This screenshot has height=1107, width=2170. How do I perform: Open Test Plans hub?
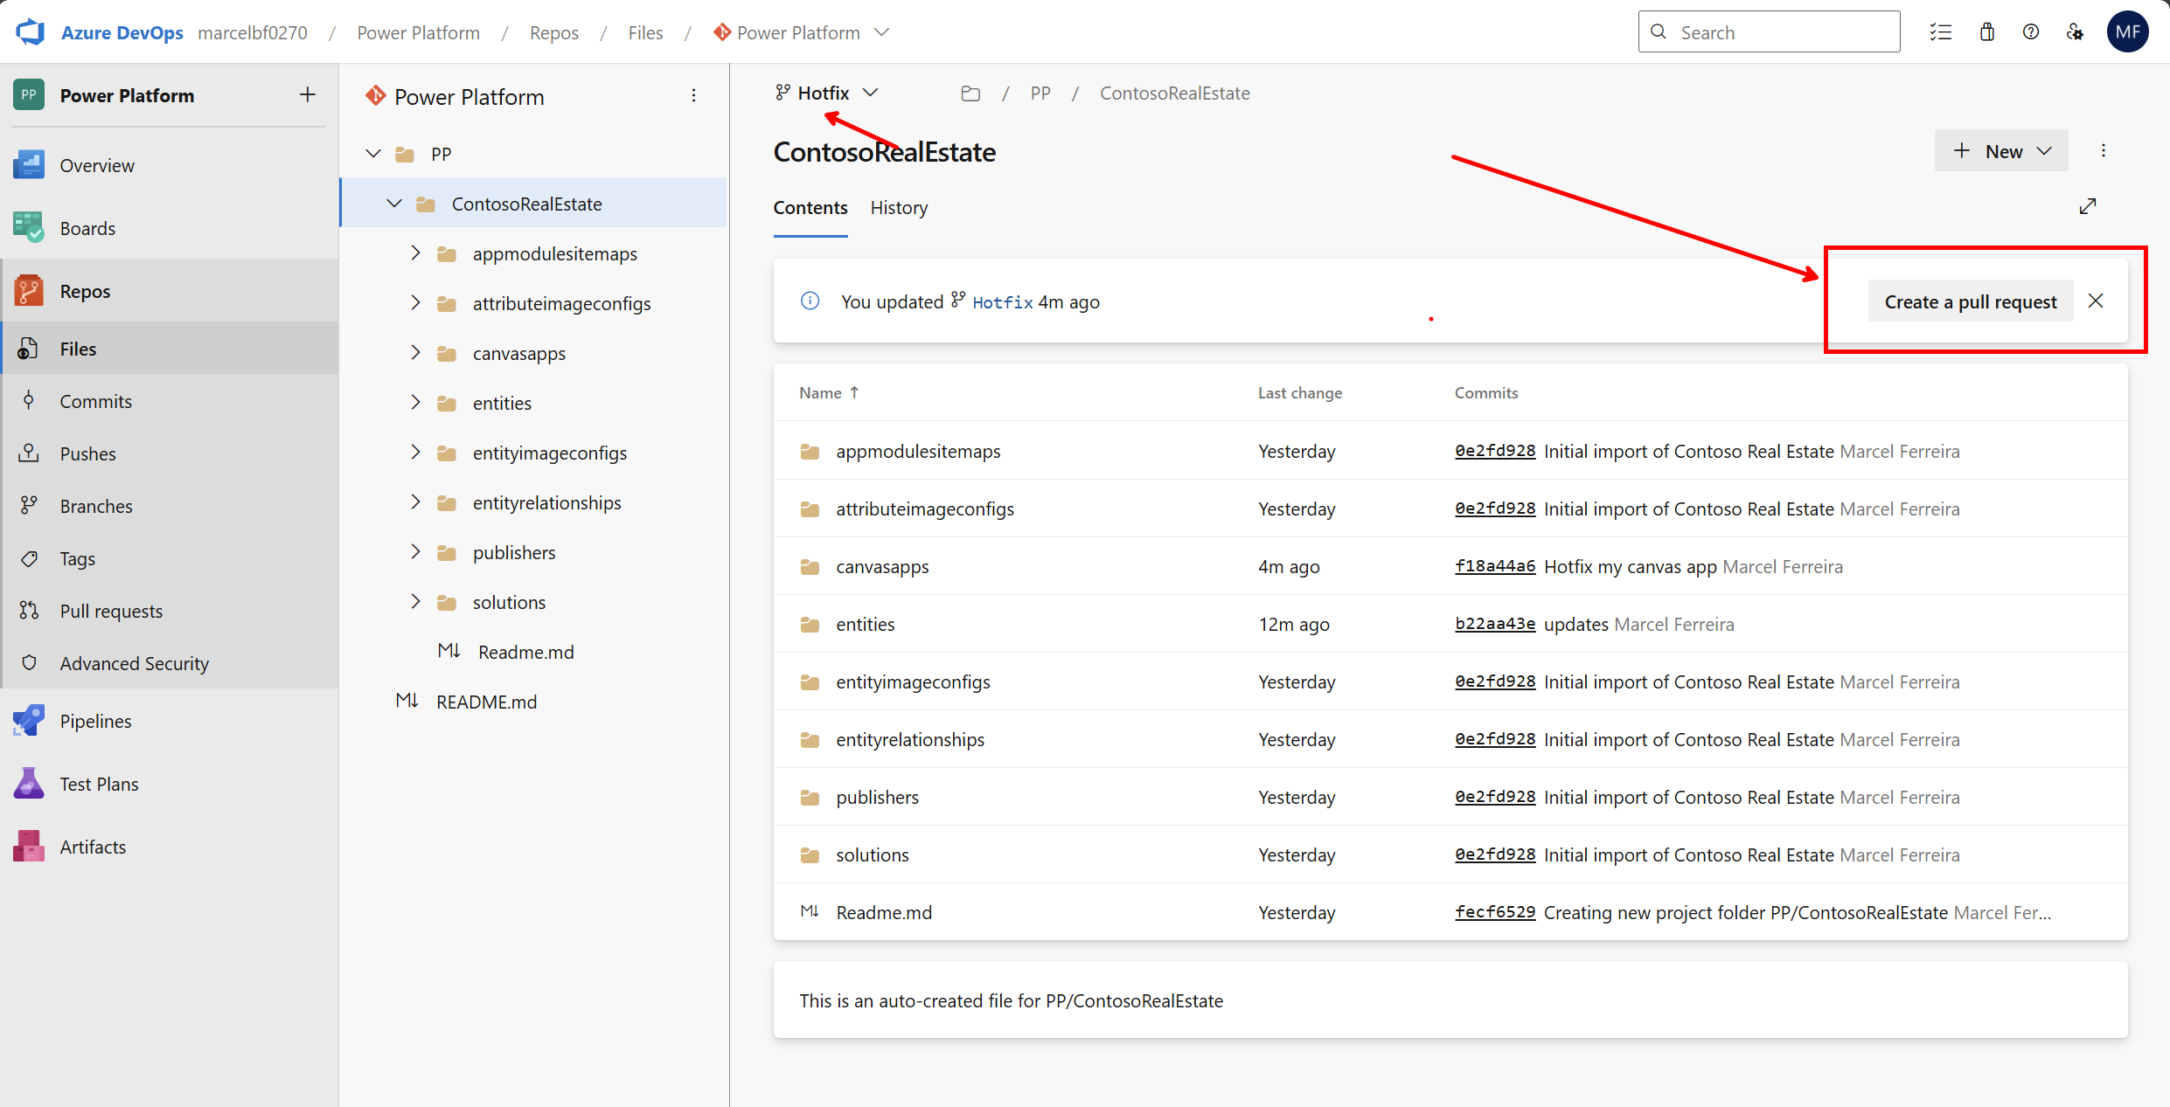click(99, 784)
